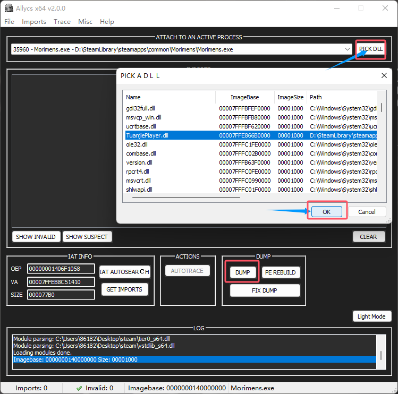Click the DUMP button
Viewport: 398px width, 394px height.
243,272
